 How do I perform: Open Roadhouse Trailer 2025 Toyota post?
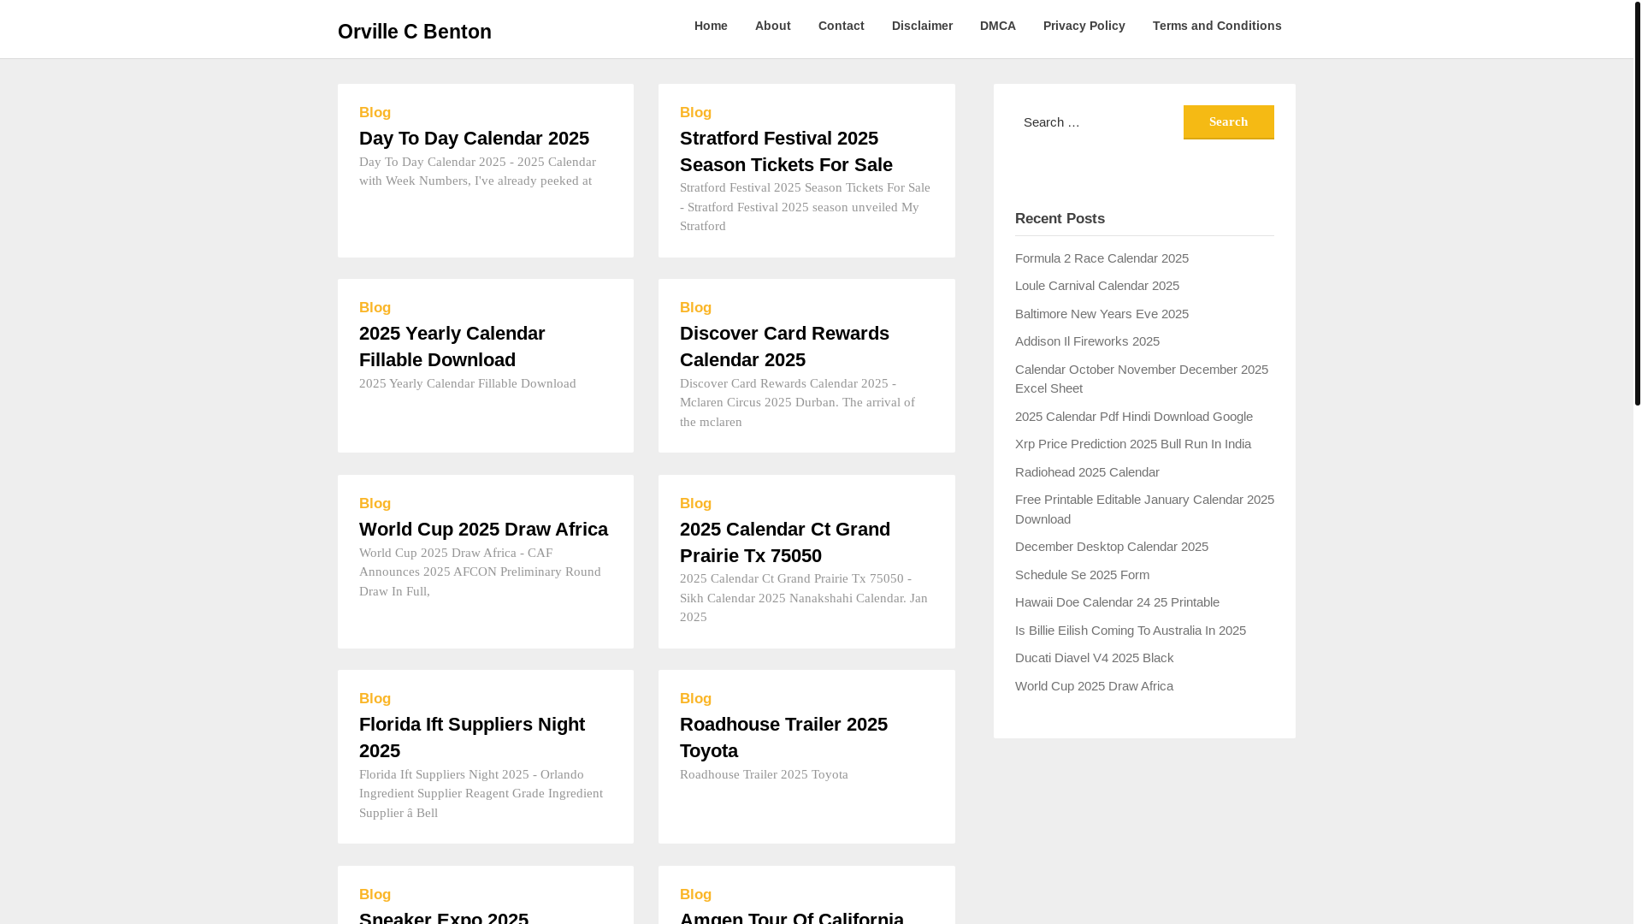[783, 737]
